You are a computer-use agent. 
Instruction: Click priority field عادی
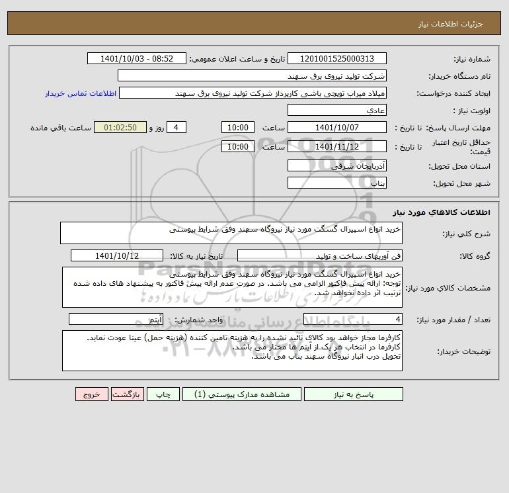[337, 110]
